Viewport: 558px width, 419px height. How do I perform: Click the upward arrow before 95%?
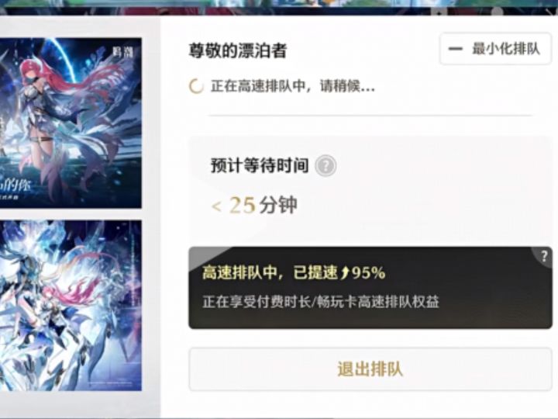coord(345,273)
